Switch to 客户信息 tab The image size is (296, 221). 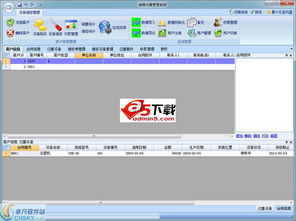coord(13,49)
